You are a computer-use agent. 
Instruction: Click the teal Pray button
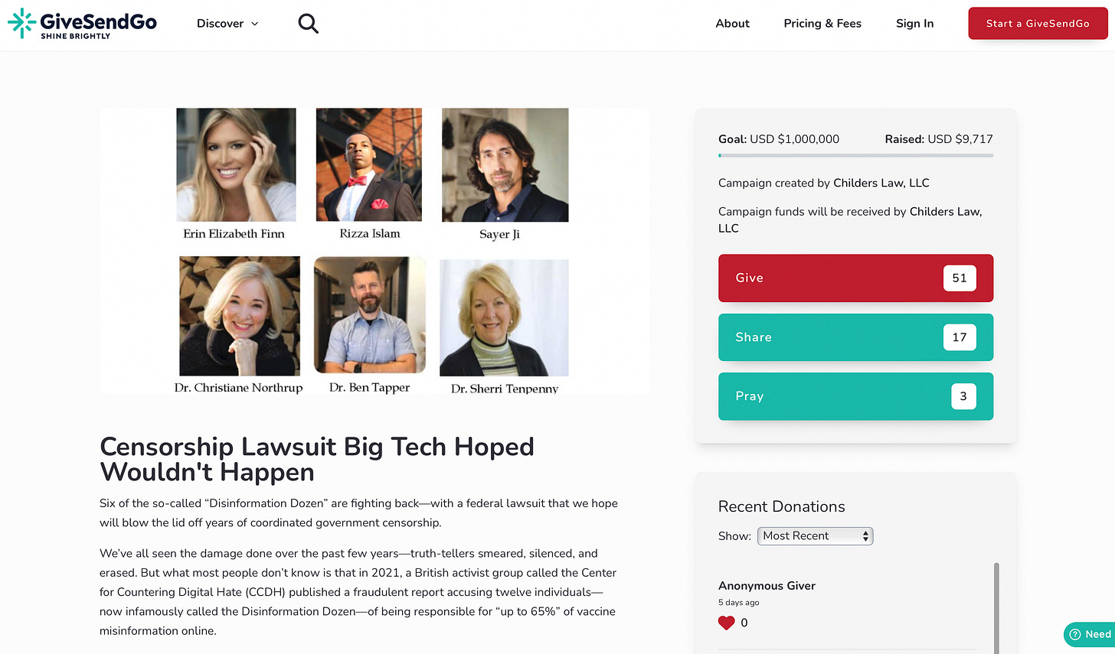pyautogui.click(x=855, y=396)
